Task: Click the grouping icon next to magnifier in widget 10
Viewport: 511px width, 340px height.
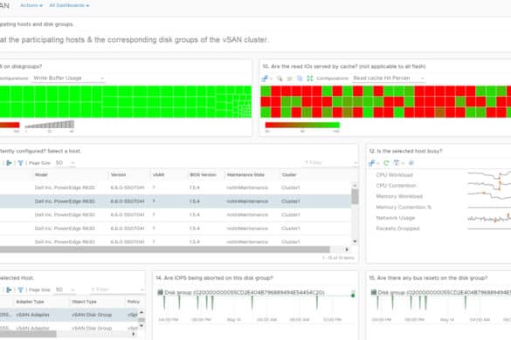Action: click(x=289, y=78)
